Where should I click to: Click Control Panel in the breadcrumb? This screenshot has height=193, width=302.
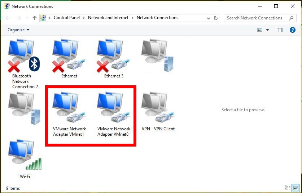(x=67, y=18)
